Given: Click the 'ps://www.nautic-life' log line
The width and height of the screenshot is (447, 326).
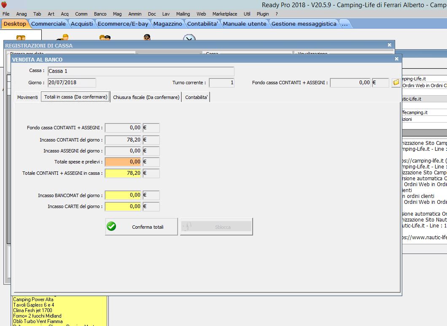Looking at the screenshot, I should click(x=425, y=238).
